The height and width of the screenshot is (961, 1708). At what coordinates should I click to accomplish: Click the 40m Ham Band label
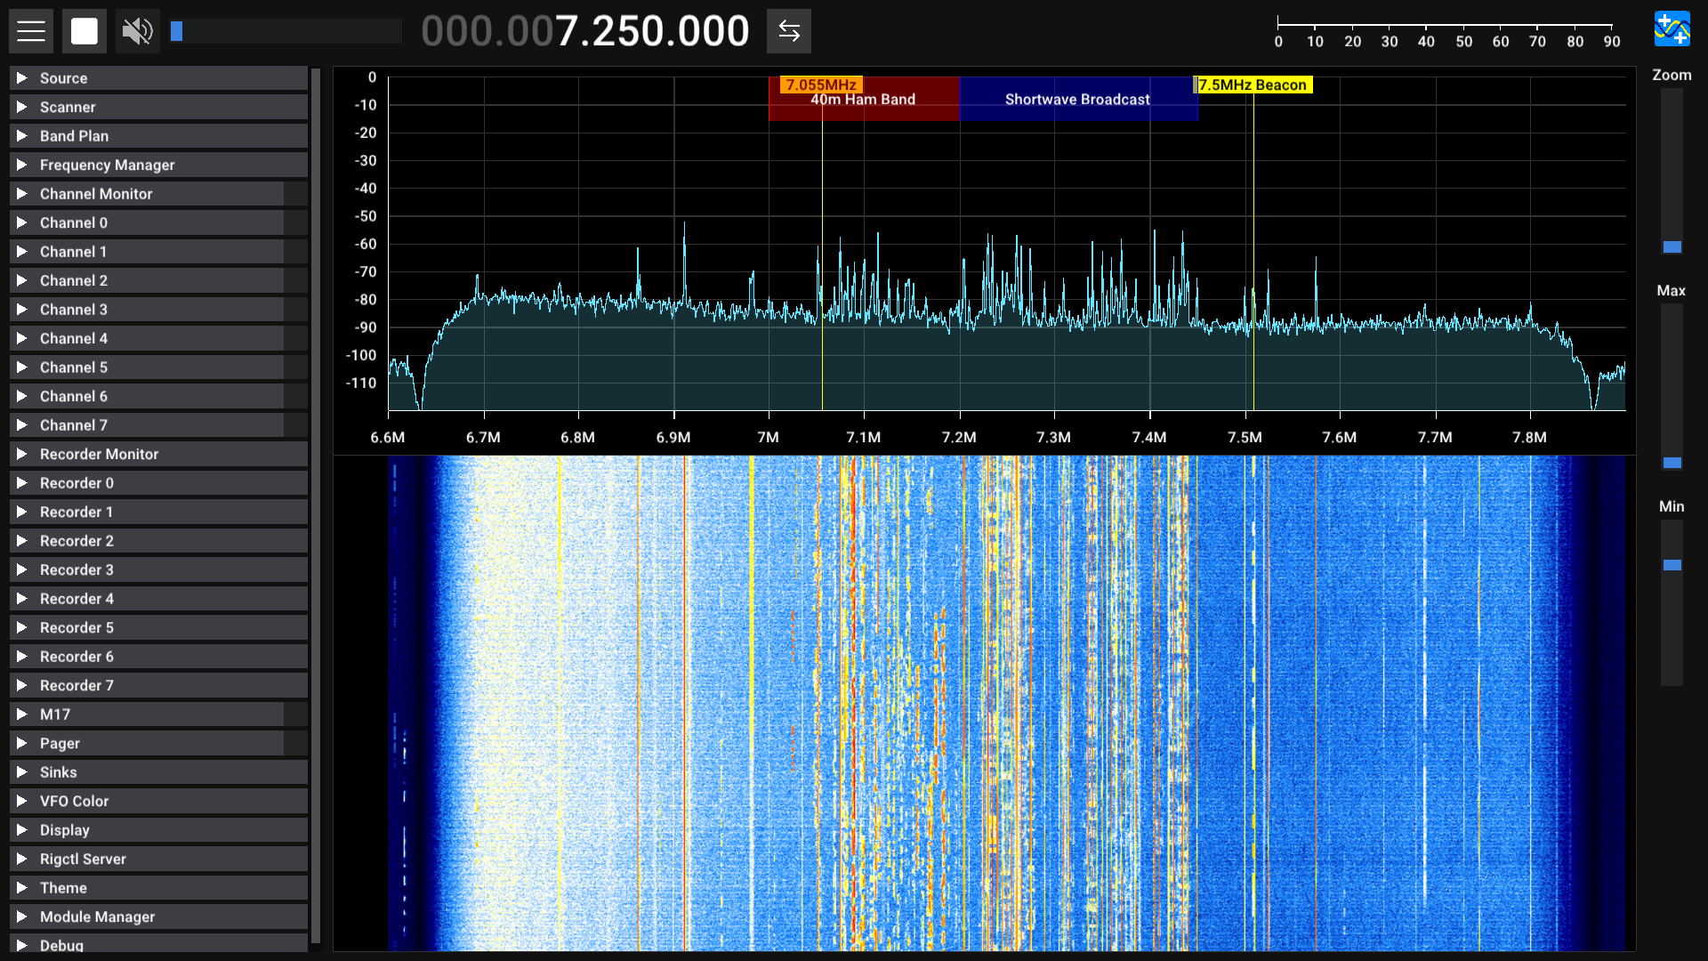point(862,100)
